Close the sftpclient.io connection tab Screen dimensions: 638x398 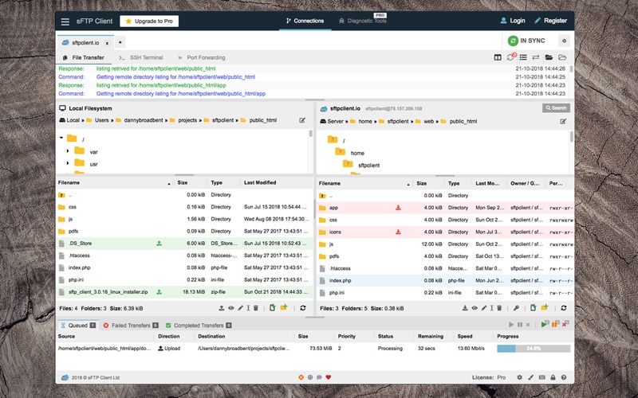pos(107,43)
